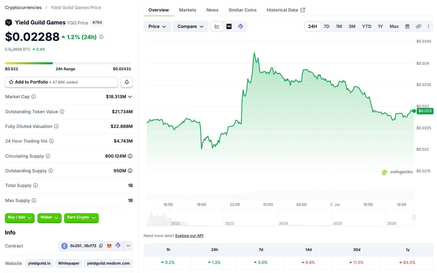The image size is (437, 273).
Task: Click the Outstanding Token Value info icon
Action: [x=62, y=112]
